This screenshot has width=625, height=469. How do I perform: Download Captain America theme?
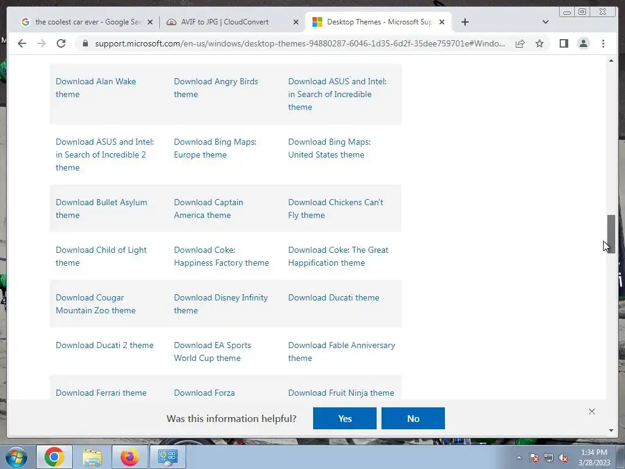click(x=208, y=209)
